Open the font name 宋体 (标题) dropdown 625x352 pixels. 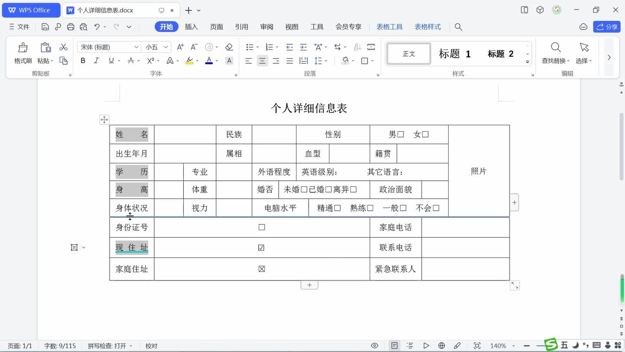136,47
